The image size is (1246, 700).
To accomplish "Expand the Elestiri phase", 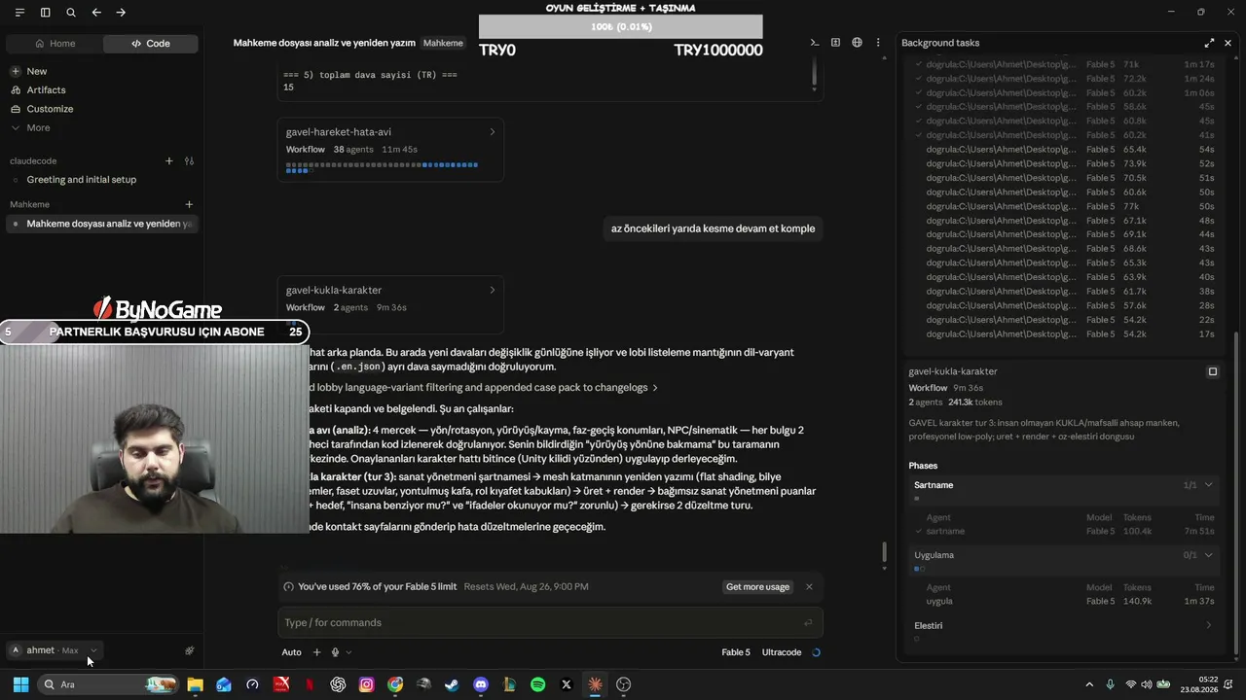I will coord(1208,626).
